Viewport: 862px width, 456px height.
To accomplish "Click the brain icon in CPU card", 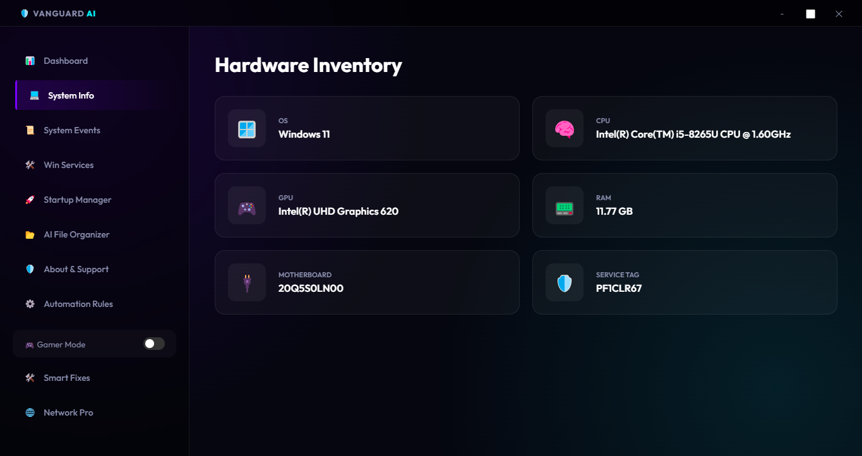I will tap(565, 129).
